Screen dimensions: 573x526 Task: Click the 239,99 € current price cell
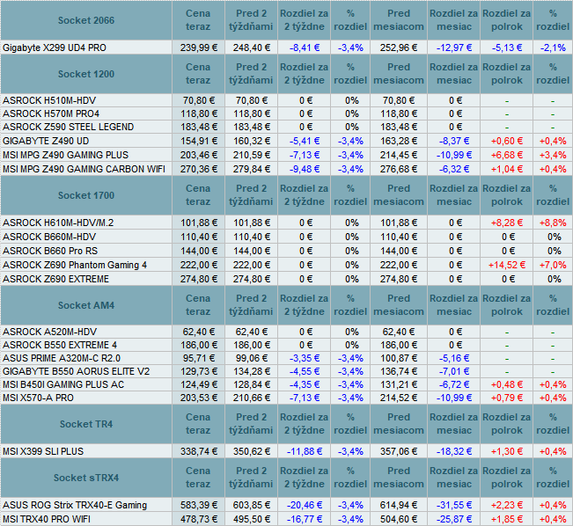tap(198, 47)
